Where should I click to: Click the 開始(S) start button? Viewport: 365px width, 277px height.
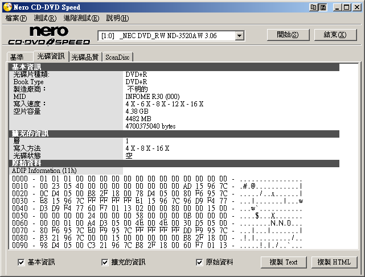pyautogui.click(x=288, y=35)
